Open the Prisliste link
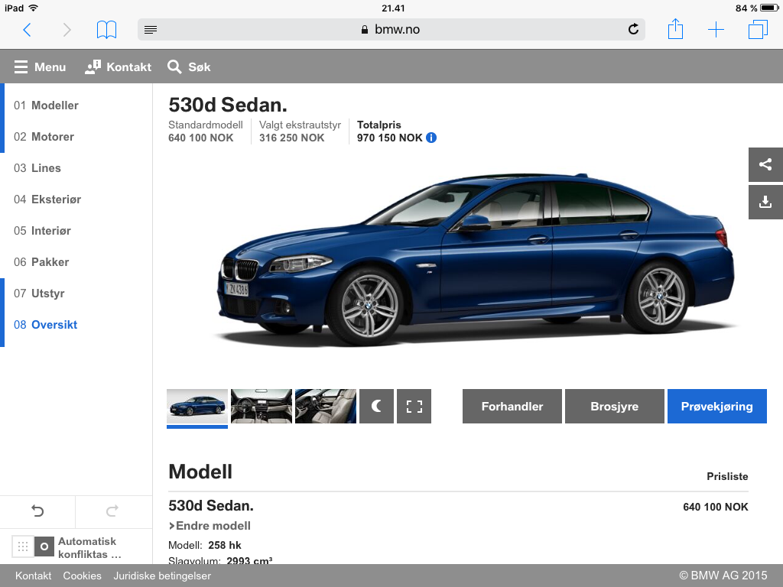 727,477
